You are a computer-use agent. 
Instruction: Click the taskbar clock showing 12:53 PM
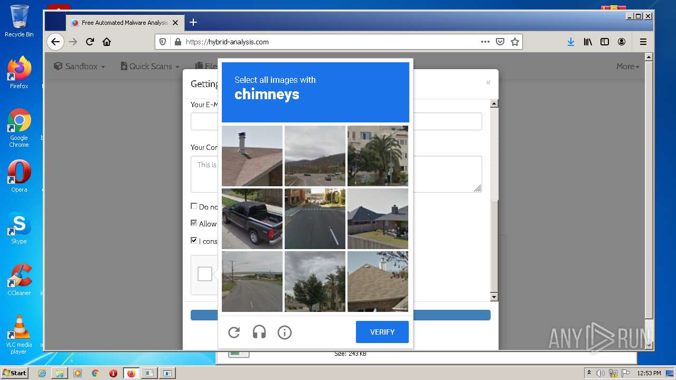coord(649,373)
